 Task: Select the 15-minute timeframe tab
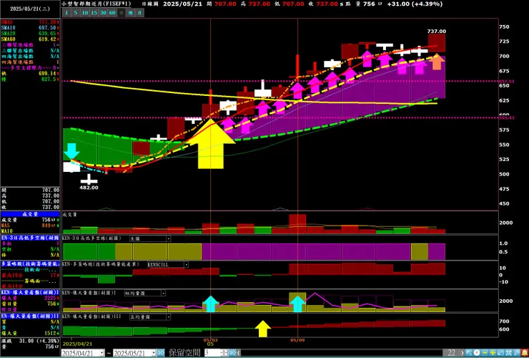(x=94, y=13)
